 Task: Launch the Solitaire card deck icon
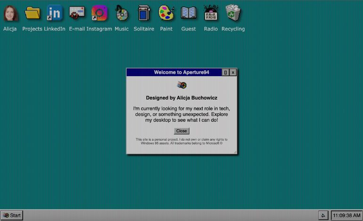pyautogui.click(x=144, y=13)
